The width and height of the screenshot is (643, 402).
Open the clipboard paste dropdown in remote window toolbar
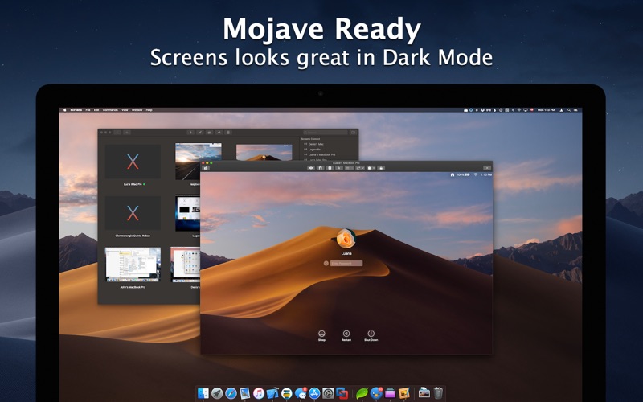[x=371, y=168]
